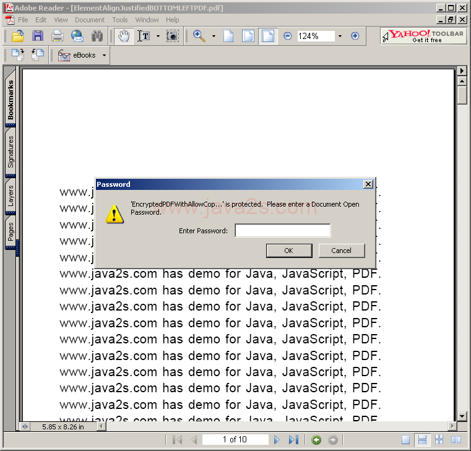
Task: Open the Window menu
Action: 147,20
